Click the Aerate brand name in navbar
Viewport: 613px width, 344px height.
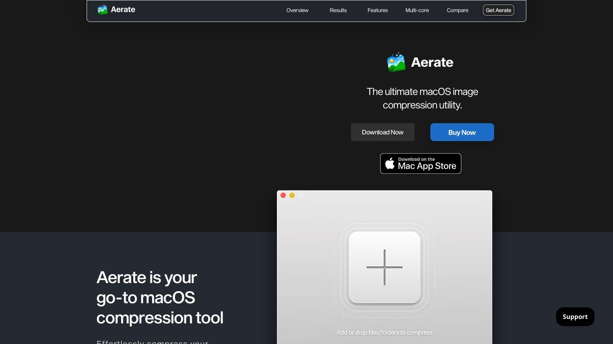click(123, 9)
